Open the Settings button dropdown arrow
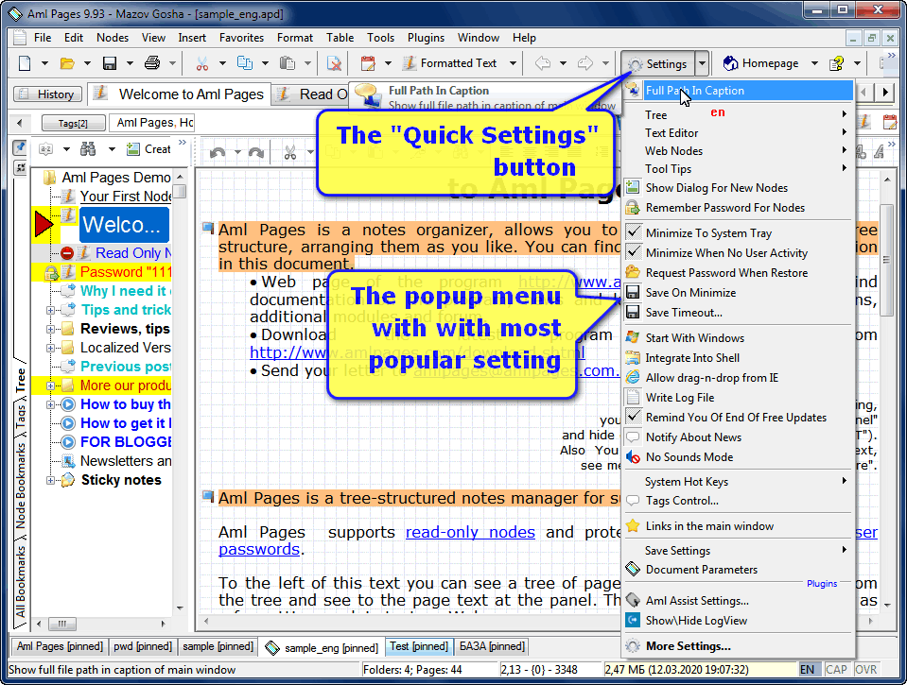The image size is (907, 685). click(702, 63)
